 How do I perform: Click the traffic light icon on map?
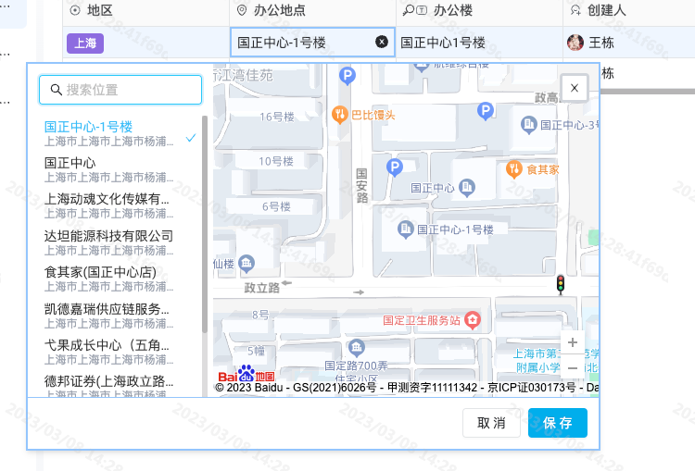[561, 284]
